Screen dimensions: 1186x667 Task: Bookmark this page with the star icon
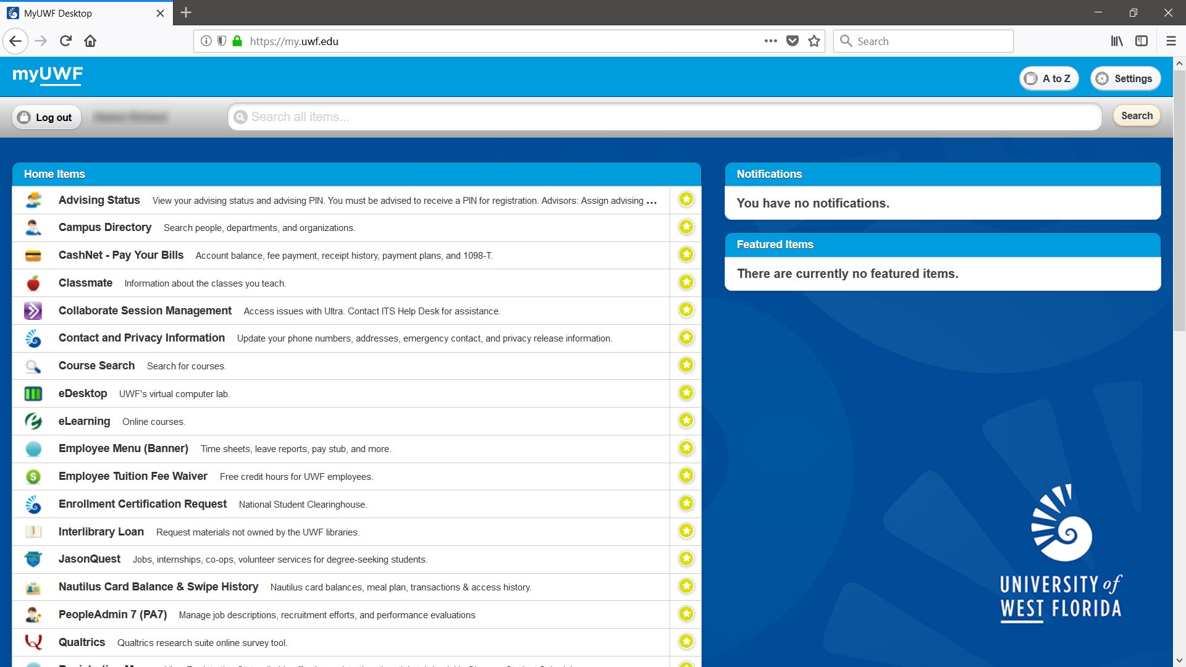814,41
